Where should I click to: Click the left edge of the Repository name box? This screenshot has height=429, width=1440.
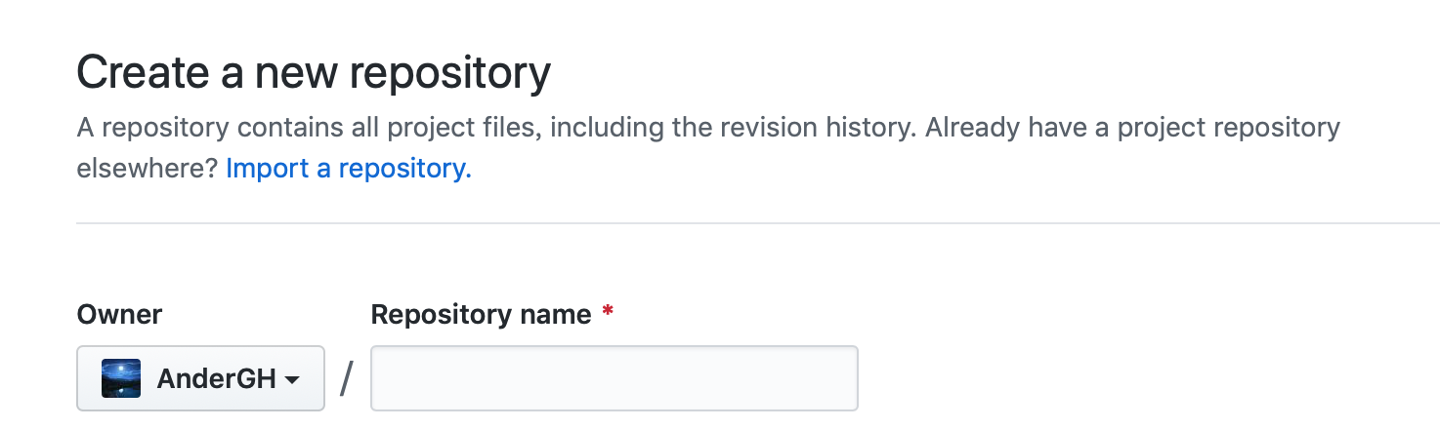(374, 378)
